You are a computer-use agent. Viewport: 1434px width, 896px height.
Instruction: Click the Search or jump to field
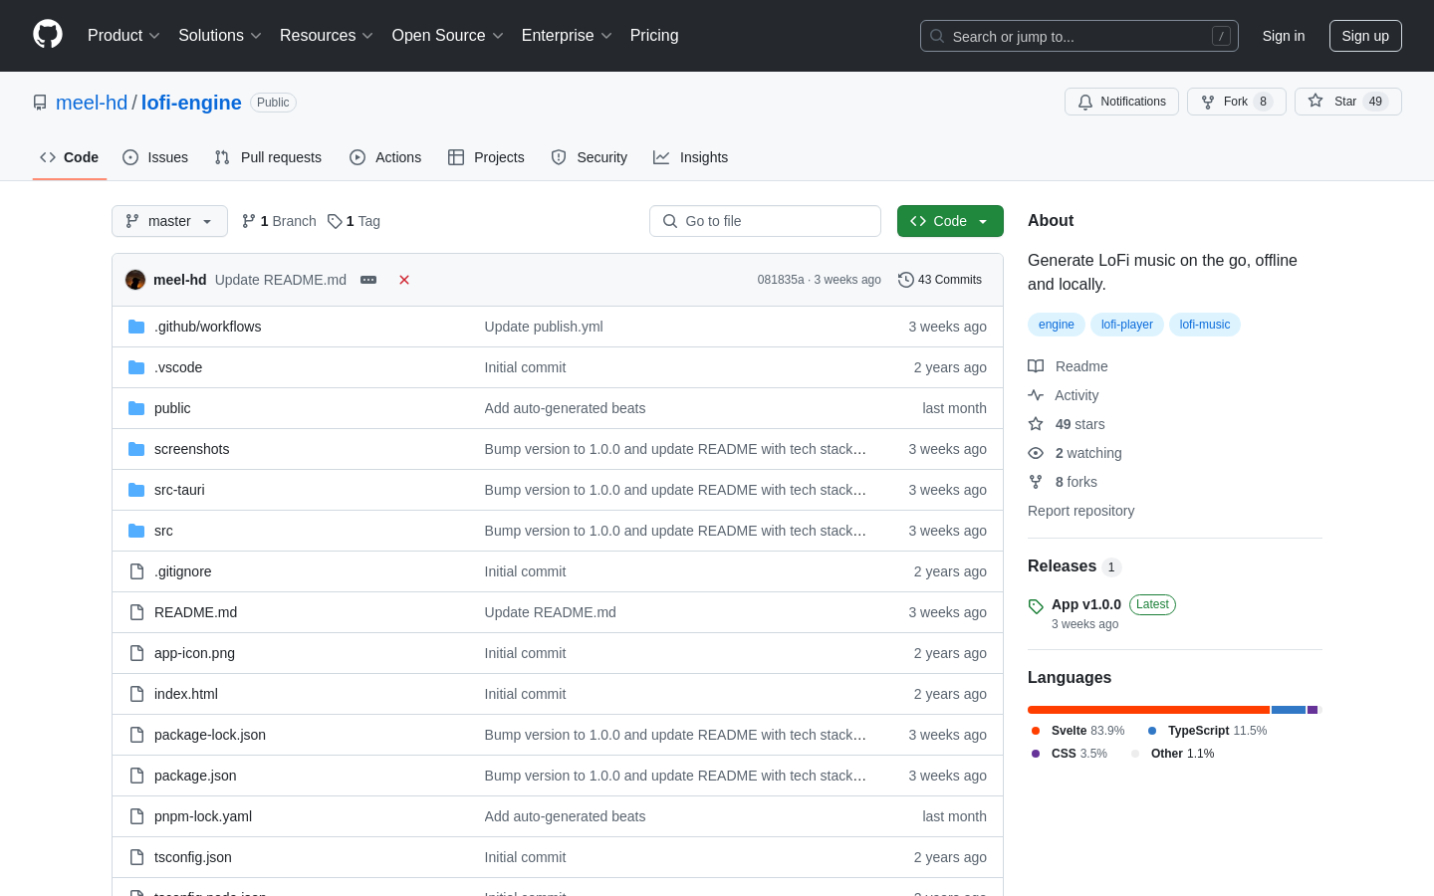[1079, 36]
